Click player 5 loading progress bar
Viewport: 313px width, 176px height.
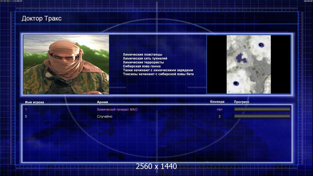pyautogui.click(x=262, y=116)
